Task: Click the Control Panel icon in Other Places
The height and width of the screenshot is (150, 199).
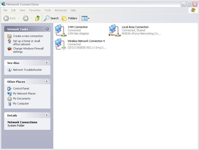Action: 9,88
